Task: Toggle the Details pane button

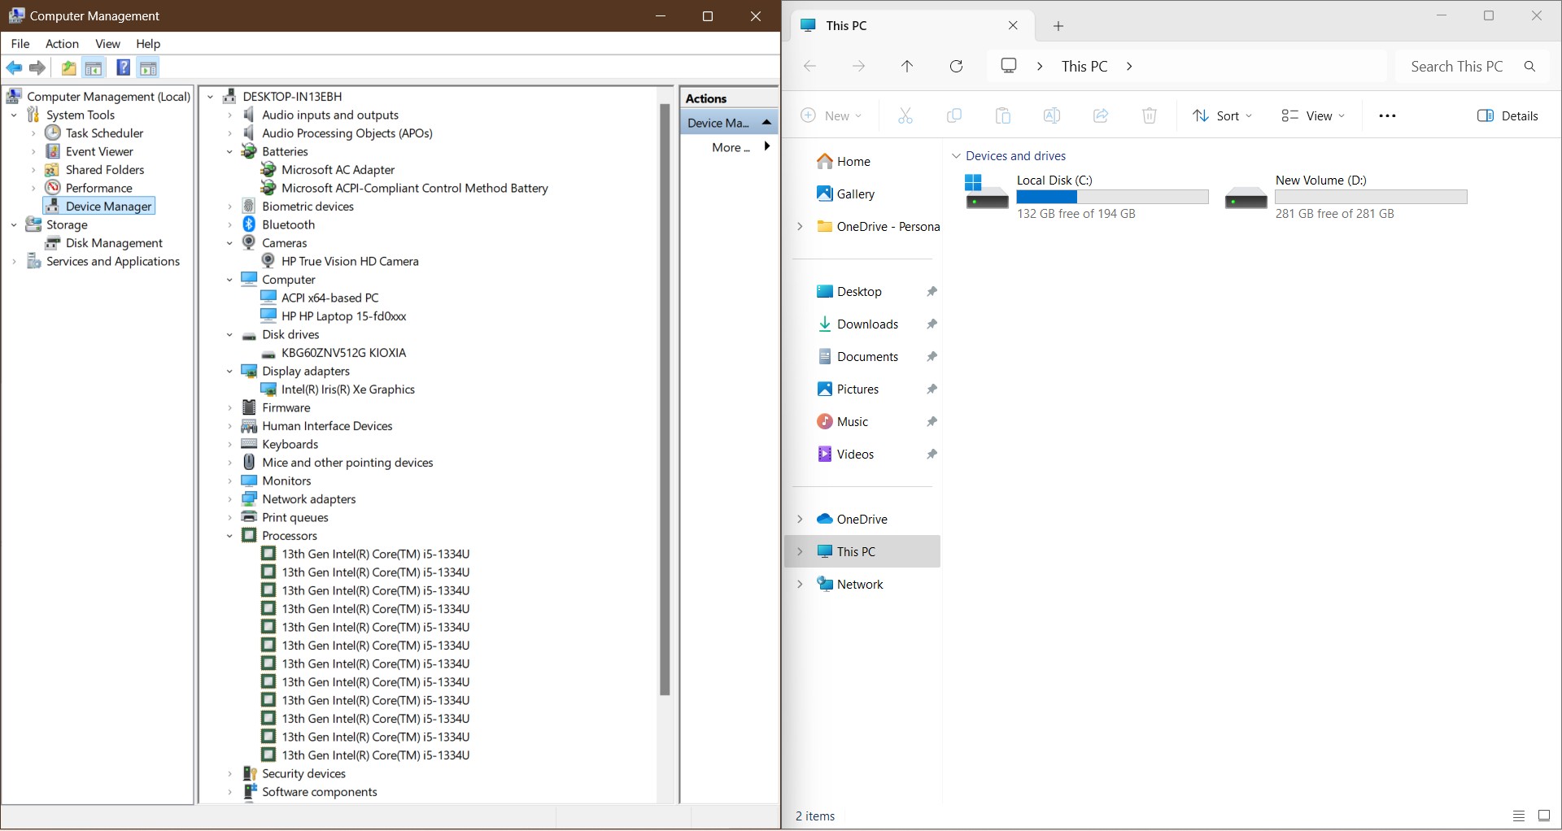Action: click(1507, 116)
